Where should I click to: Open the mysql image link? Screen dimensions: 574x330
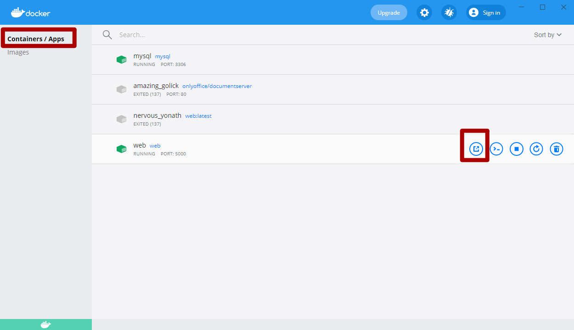click(163, 56)
